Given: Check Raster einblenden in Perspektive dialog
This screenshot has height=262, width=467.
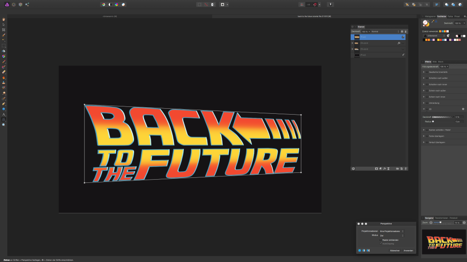Looking at the screenshot, I should pyautogui.click(x=381, y=240).
